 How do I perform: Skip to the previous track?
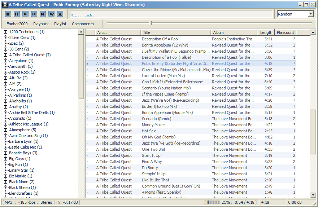click(x=34, y=14)
